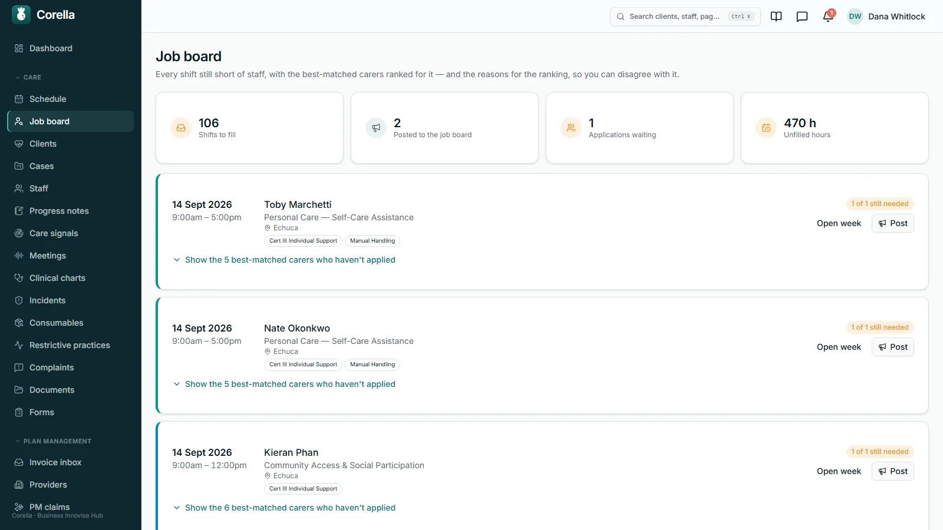Open the help book icon in header
Image resolution: width=943 pixels, height=530 pixels.
tap(776, 16)
